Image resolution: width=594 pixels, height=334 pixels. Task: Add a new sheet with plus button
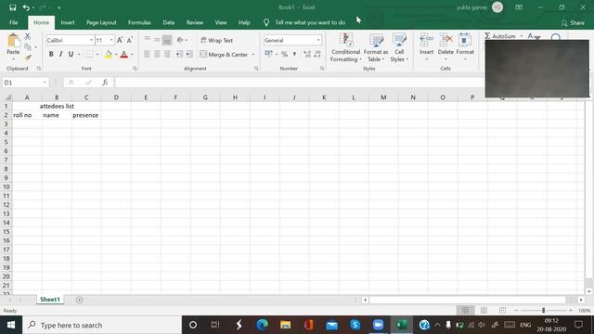tap(79, 300)
